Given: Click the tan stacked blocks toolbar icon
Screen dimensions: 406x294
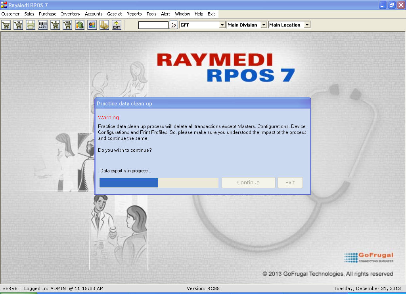Looking at the screenshot, I should [104, 25].
